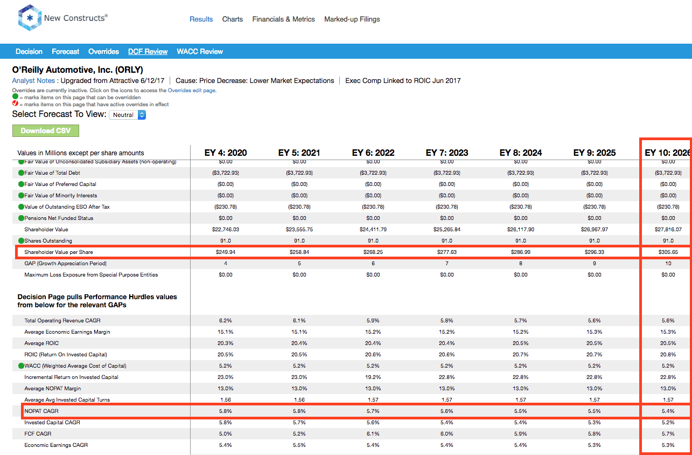Open the Results top navigation tab
Viewport: 692px width, 455px height.
tap(201, 19)
